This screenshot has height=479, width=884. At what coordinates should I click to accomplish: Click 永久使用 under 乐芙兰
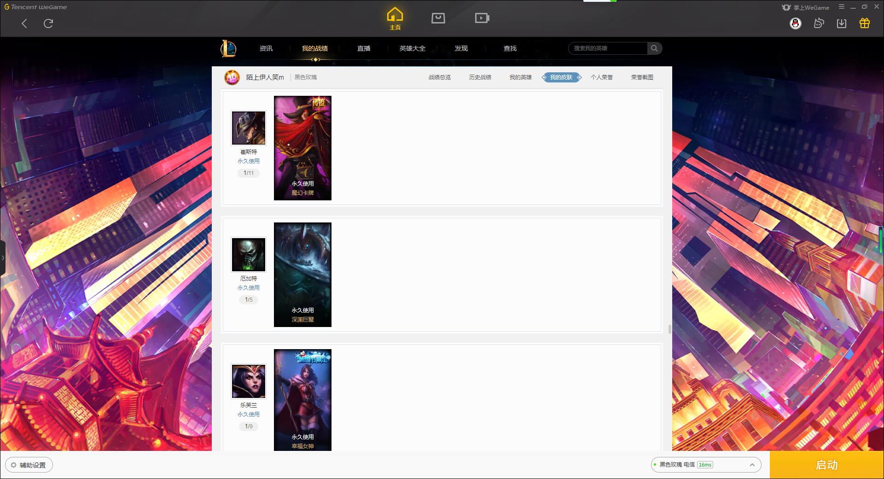(x=249, y=415)
